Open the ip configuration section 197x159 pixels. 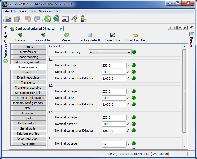28,139
